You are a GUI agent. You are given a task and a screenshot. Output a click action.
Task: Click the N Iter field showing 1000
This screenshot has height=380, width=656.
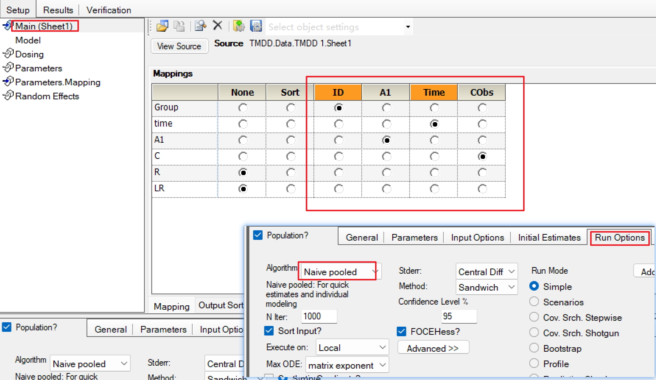(319, 316)
